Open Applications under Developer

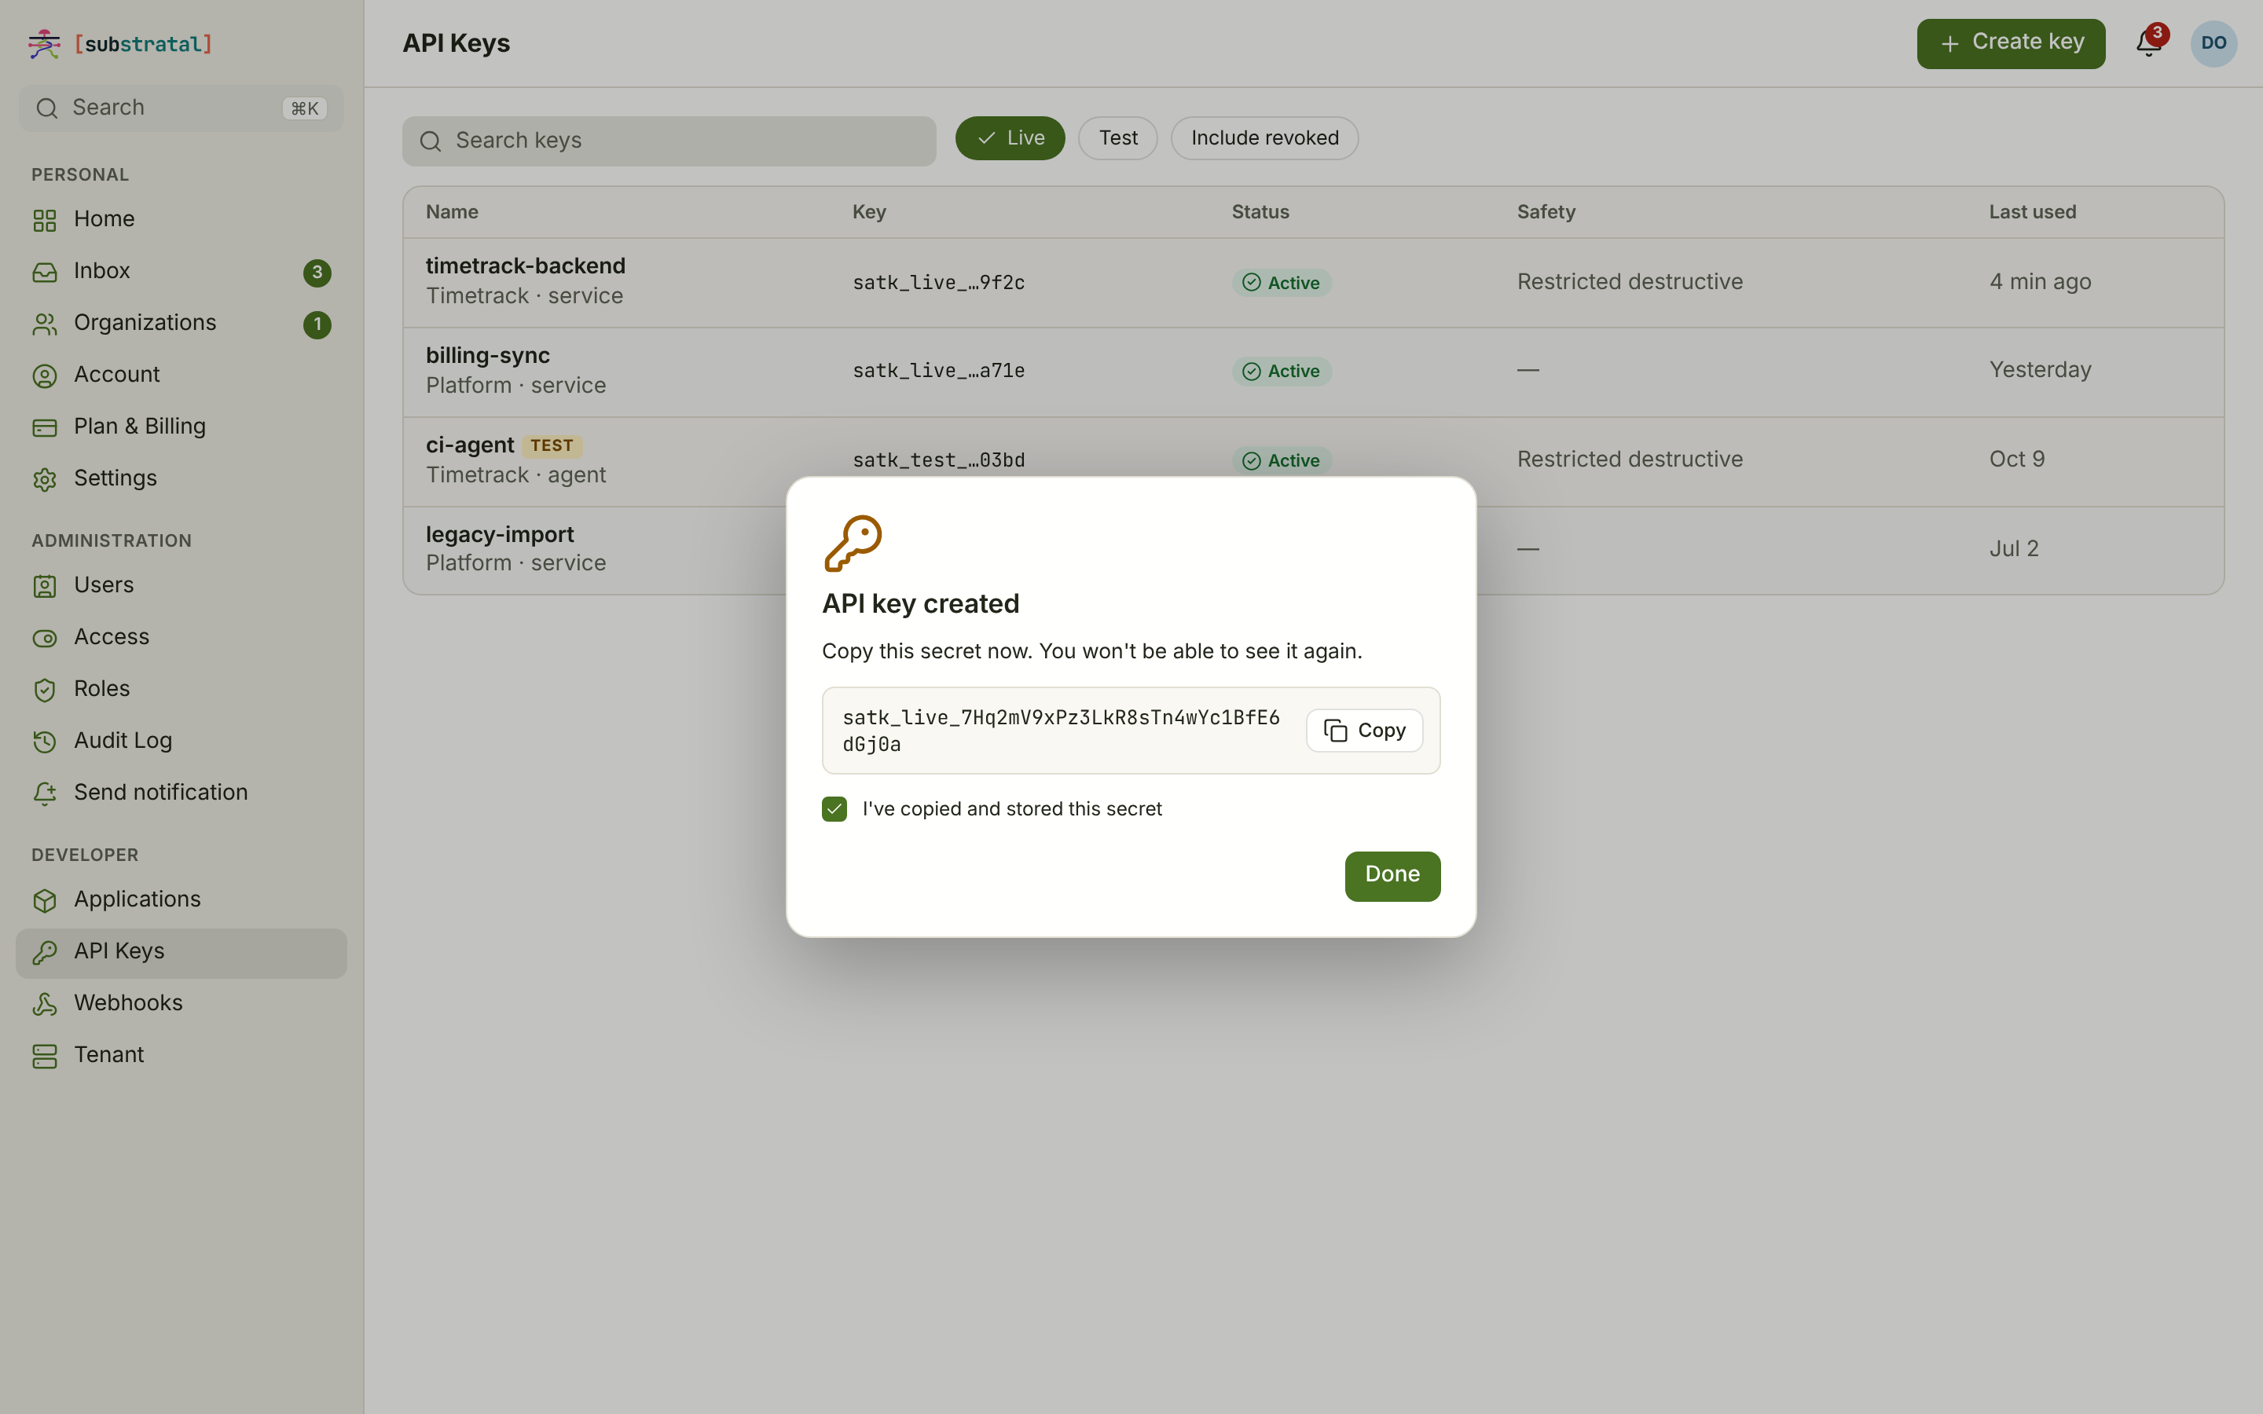point(181,899)
